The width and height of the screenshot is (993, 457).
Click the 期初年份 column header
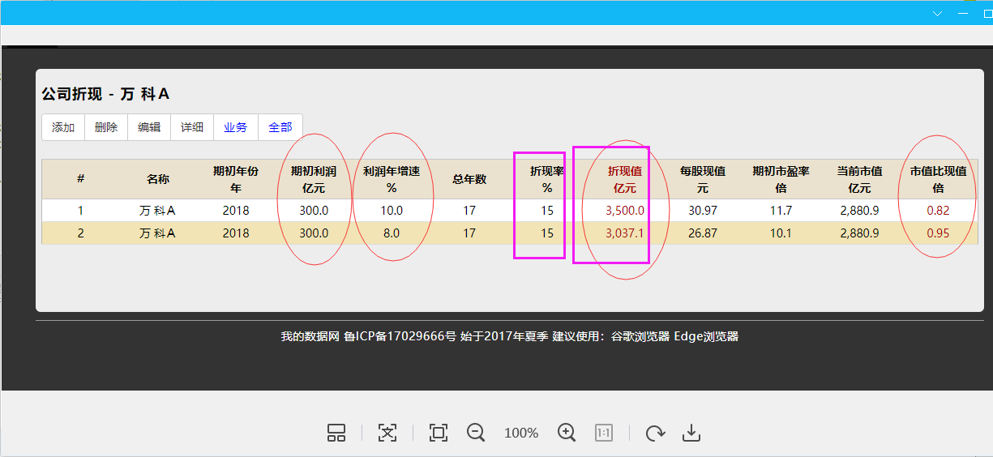point(236,179)
